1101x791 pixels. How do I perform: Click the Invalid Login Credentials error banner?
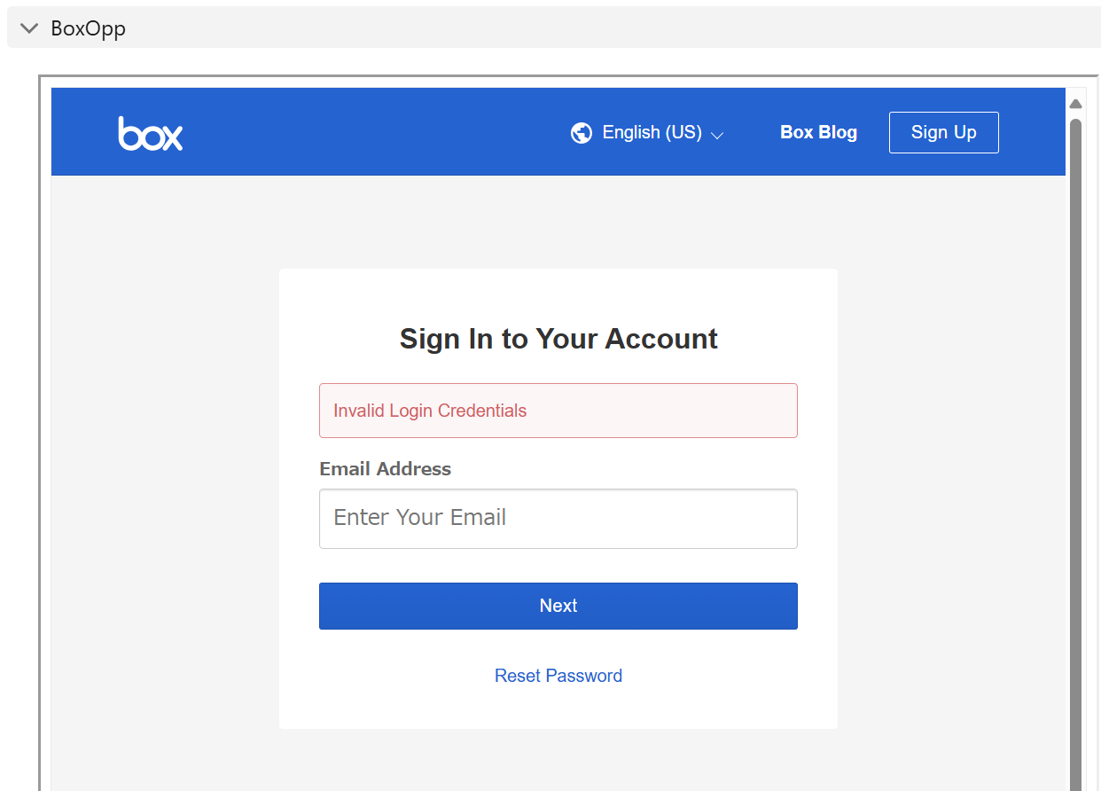point(558,411)
